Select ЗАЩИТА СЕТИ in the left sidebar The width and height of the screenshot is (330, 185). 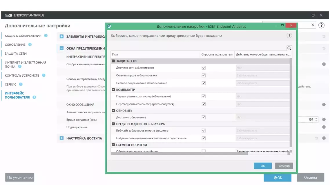(x=16, y=53)
